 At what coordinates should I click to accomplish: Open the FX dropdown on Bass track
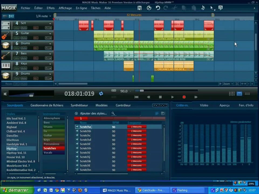click(48, 58)
